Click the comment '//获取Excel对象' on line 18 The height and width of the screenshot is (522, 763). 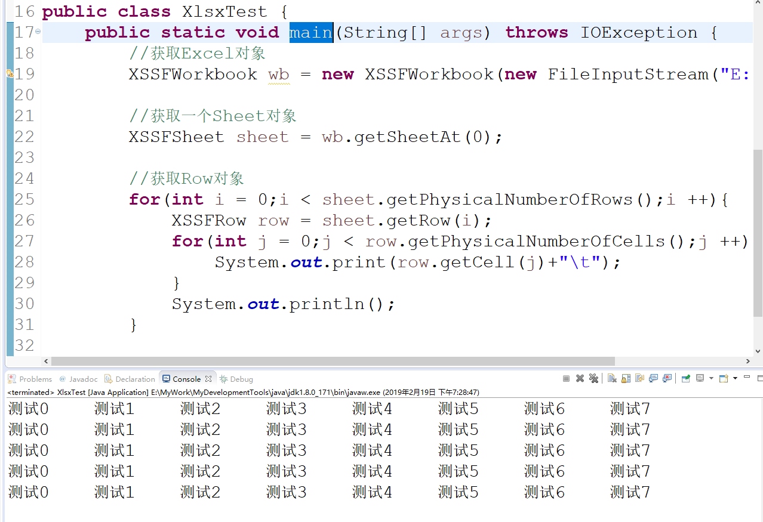point(197,53)
